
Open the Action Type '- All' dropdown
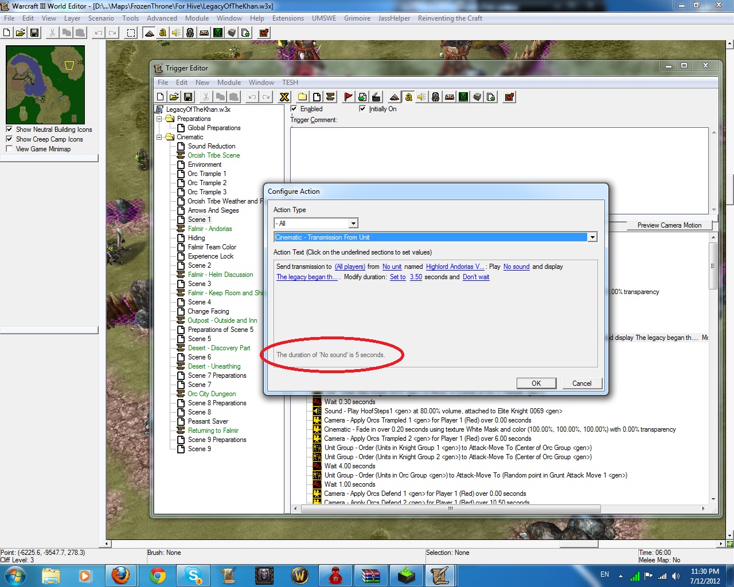click(353, 223)
